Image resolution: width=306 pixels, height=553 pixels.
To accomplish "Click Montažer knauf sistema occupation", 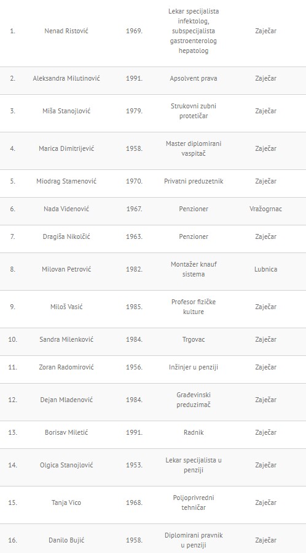I will coord(194,269).
